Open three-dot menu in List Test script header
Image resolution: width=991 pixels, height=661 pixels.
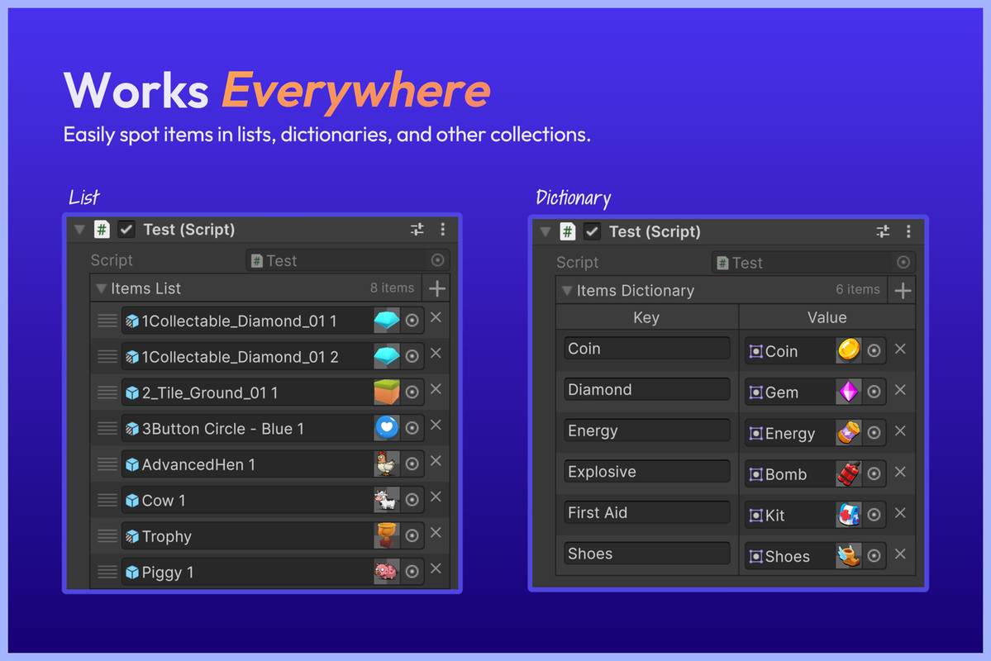tap(442, 230)
